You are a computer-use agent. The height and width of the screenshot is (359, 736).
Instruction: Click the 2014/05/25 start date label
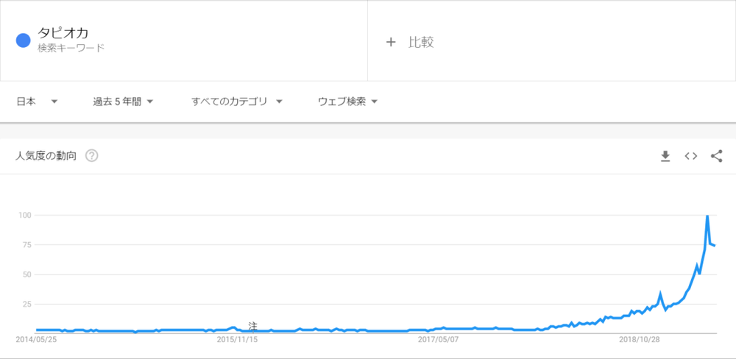(x=36, y=339)
